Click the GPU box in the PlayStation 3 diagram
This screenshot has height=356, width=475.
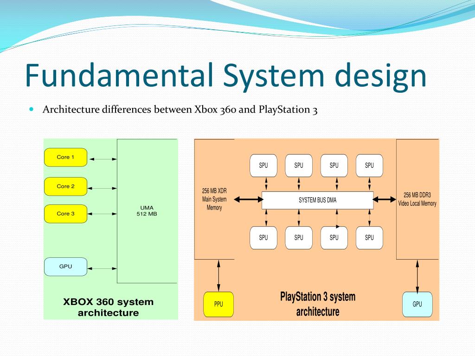(x=417, y=304)
